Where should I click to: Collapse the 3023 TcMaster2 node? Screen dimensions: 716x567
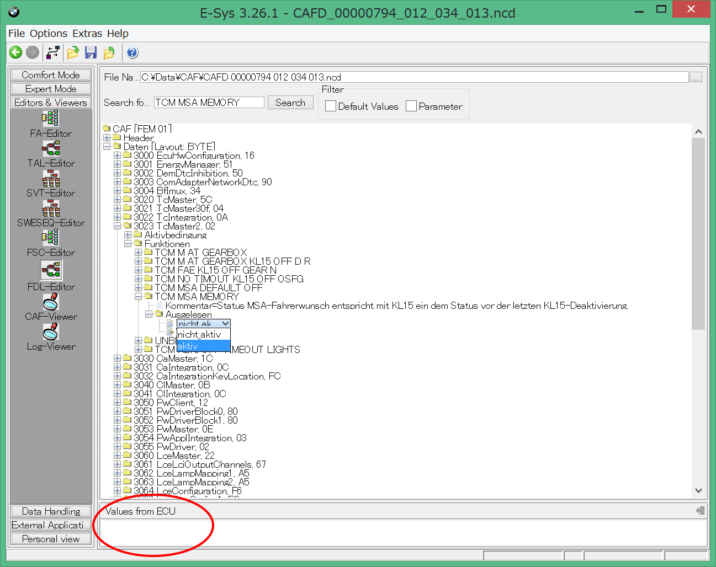pyautogui.click(x=117, y=226)
